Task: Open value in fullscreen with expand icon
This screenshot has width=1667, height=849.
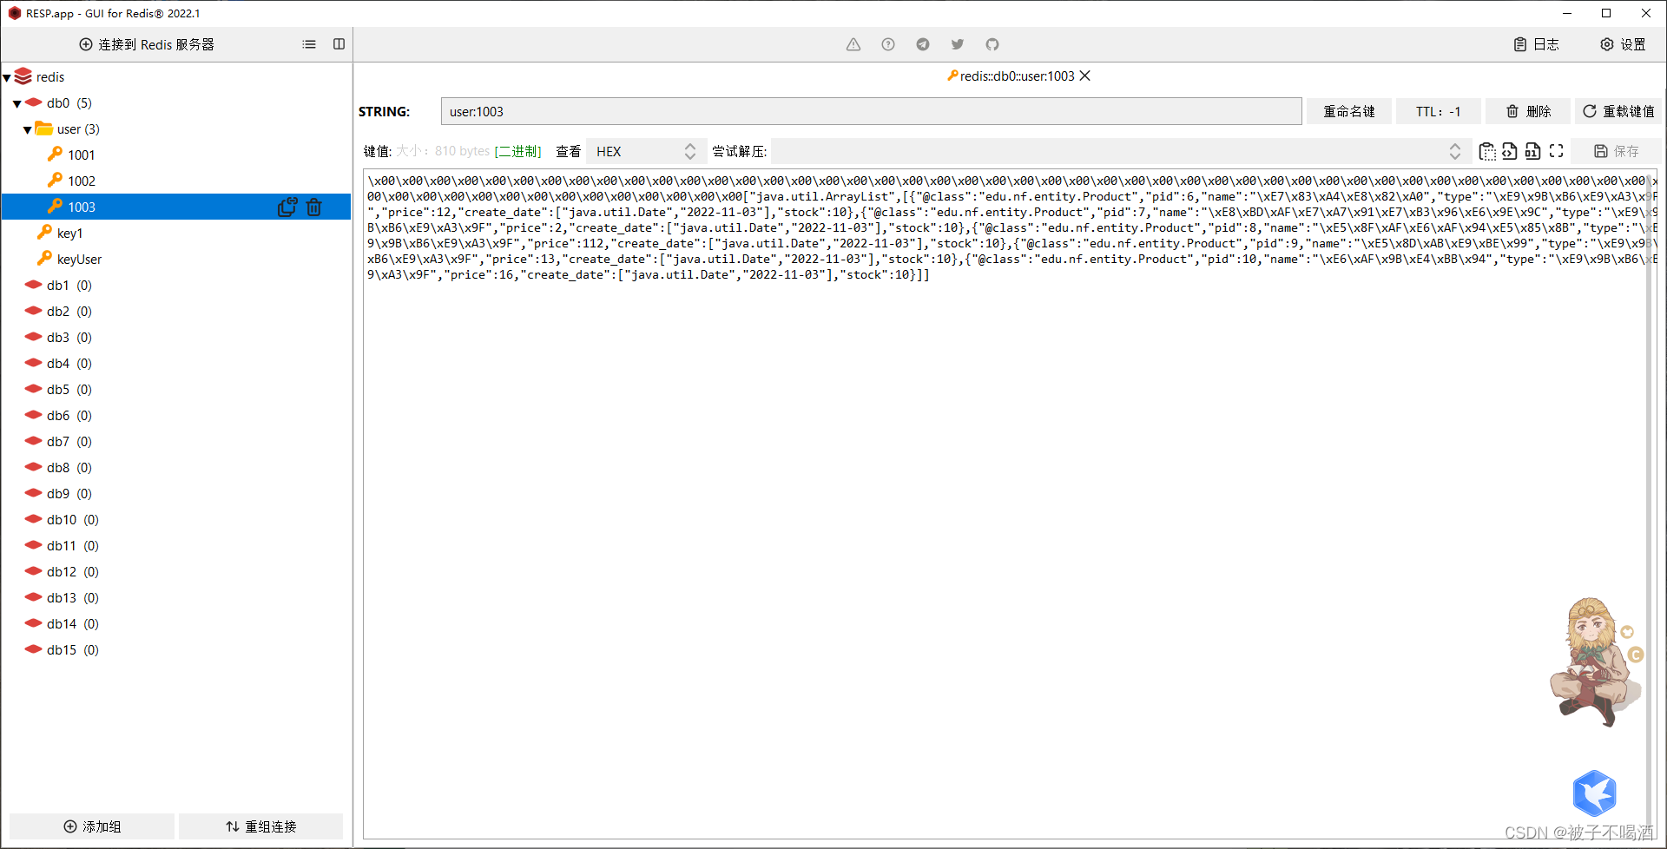Action: [1556, 151]
